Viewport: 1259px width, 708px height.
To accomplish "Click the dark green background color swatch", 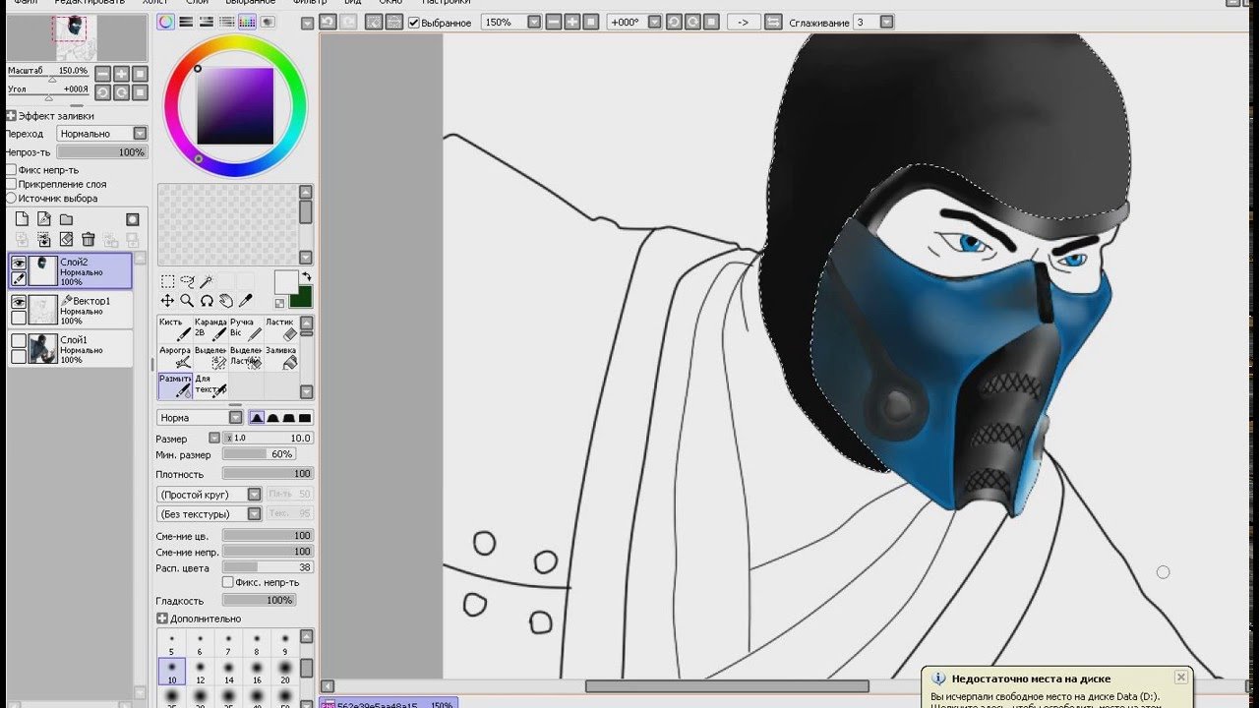I will (x=302, y=298).
